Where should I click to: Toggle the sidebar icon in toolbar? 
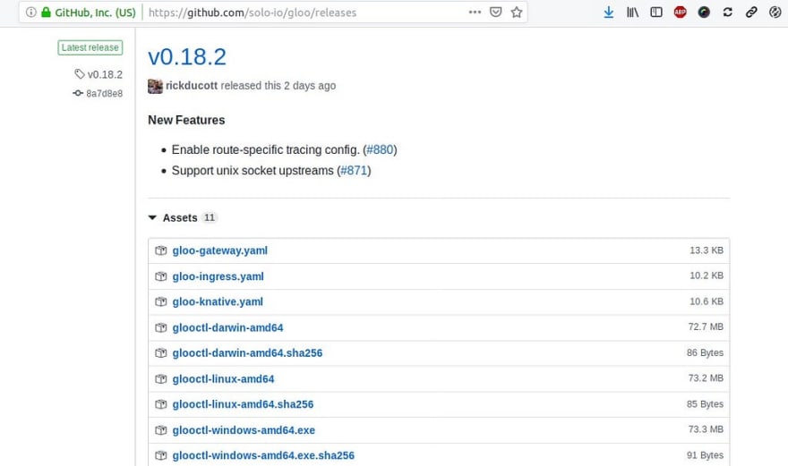pos(656,12)
